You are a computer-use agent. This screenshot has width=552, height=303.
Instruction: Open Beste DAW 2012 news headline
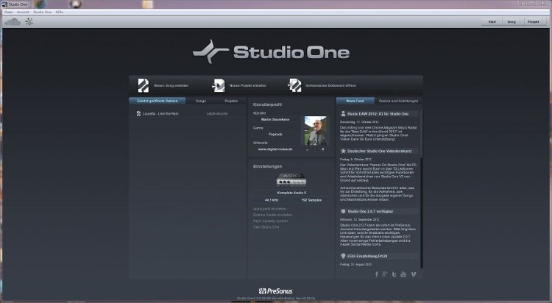tap(378, 114)
